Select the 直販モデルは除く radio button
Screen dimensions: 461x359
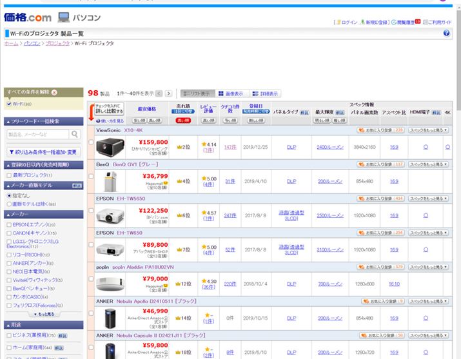9,204
